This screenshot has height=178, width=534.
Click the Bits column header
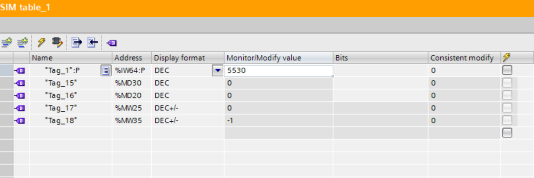[x=380, y=58]
